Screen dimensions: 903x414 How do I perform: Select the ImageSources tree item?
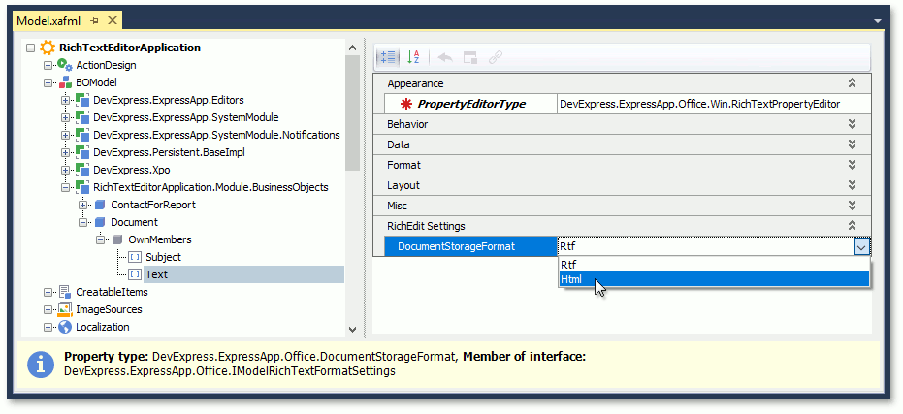(109, 309)
